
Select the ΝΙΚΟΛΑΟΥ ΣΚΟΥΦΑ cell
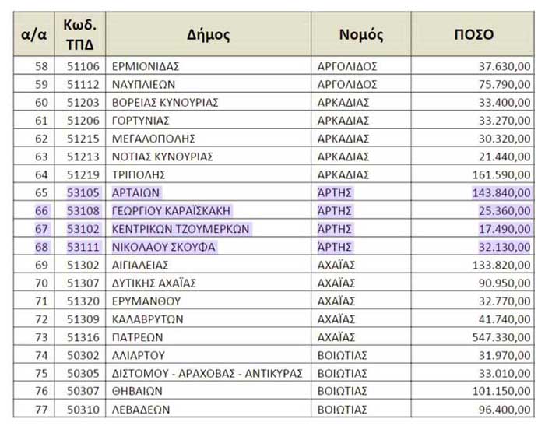(x=163, y=247)
